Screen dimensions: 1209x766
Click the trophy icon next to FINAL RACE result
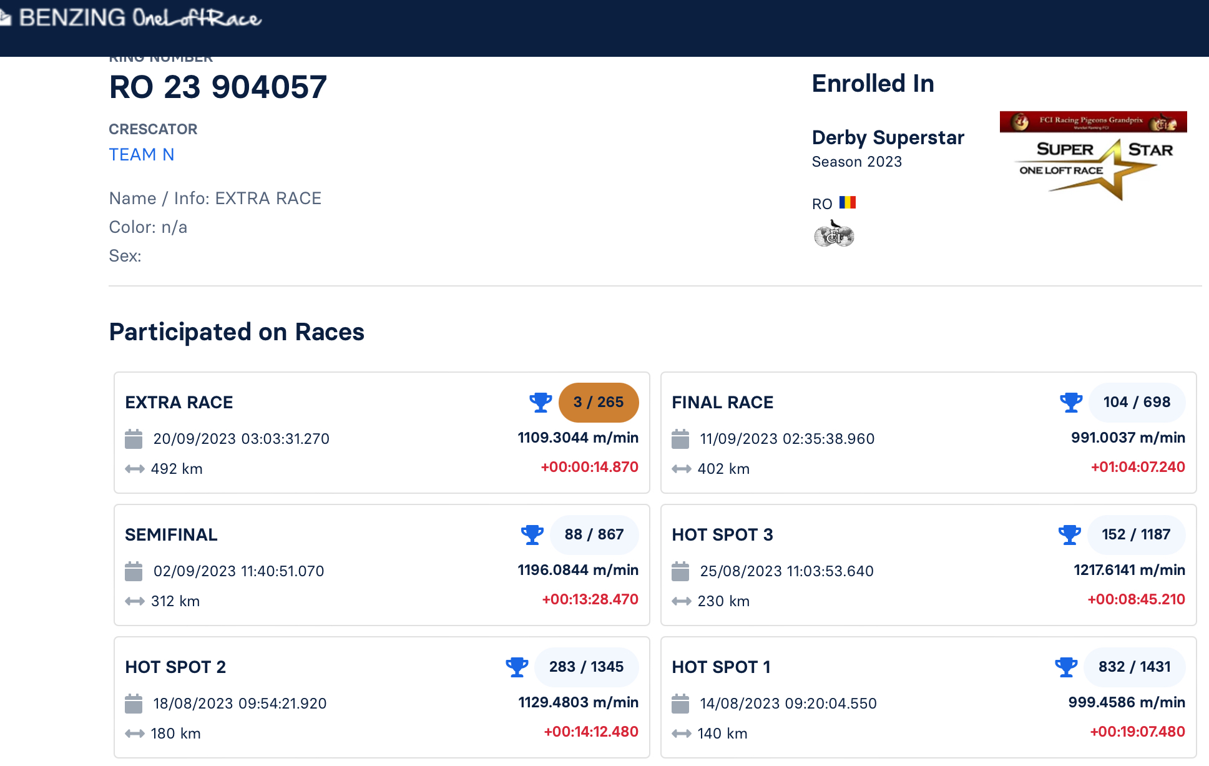[x=1072, y=403]
